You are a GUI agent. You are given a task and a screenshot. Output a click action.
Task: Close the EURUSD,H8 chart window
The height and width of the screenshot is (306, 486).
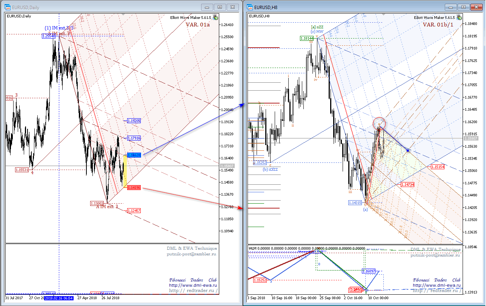coord(477,7)
